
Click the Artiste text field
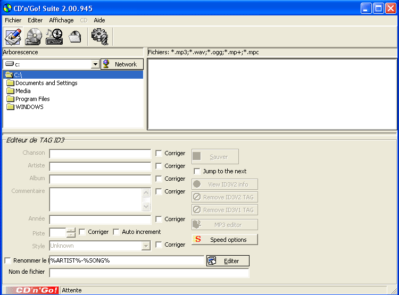click(x=100, y=166)
